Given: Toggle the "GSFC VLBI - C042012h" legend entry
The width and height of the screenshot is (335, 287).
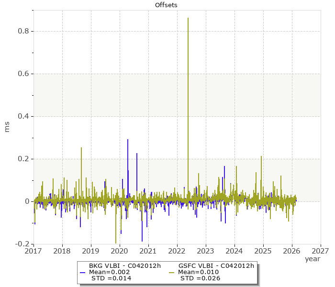Looking at the screenshot, I should (x=216, y=266).
